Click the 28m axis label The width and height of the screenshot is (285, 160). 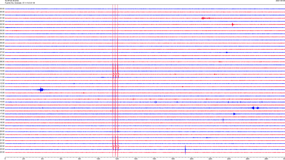(x=266, y=159)
